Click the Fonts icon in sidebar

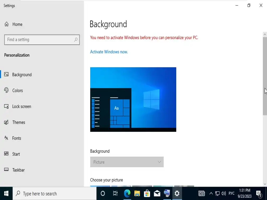point(6,138)
